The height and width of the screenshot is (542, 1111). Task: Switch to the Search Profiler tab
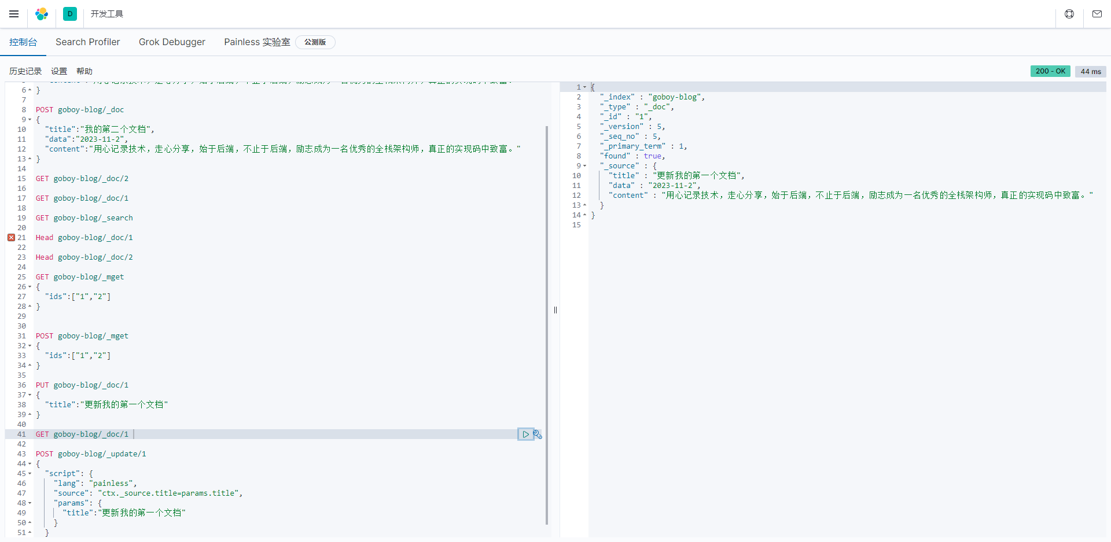[x=88, y=42]
